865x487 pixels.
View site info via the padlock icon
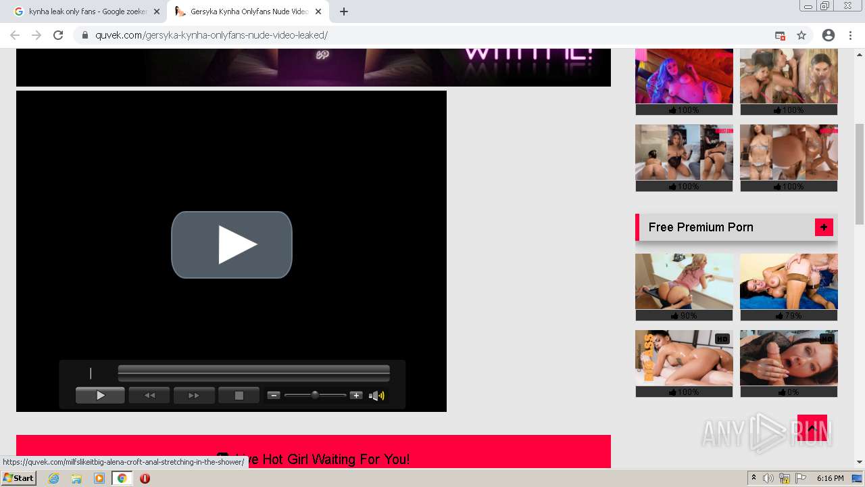[x=85, y=35]
